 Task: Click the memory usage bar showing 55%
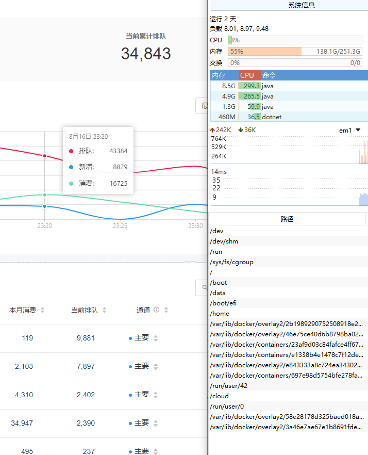295,52
